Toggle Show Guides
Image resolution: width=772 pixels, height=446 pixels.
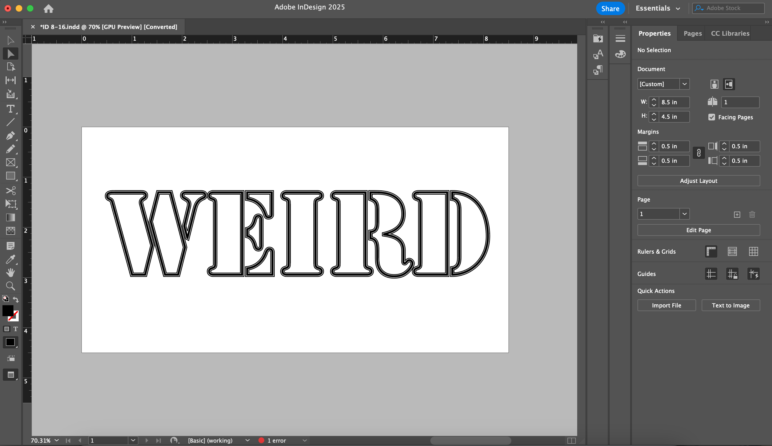pyautogui.click(x=711, y=274)
